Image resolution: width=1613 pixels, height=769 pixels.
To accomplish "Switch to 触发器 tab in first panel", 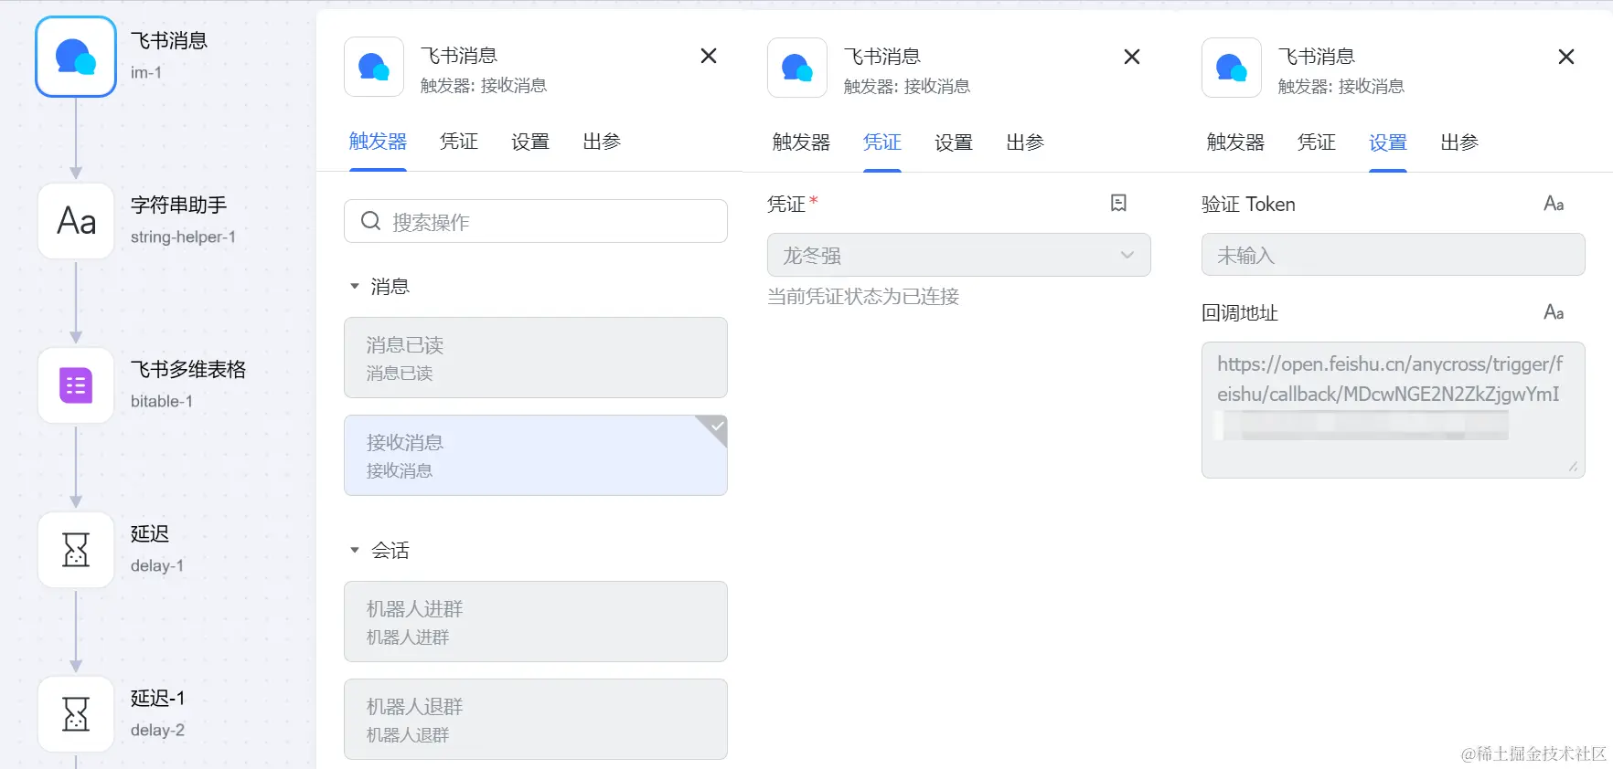I will 378,142.
